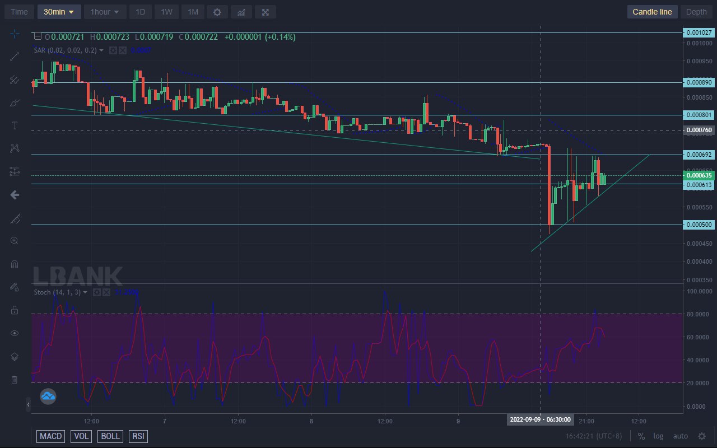This screenshot has width=717, height=448.
Task: Select the 1W timeframe
Action: pyautogui.click(x=166, y=12)
